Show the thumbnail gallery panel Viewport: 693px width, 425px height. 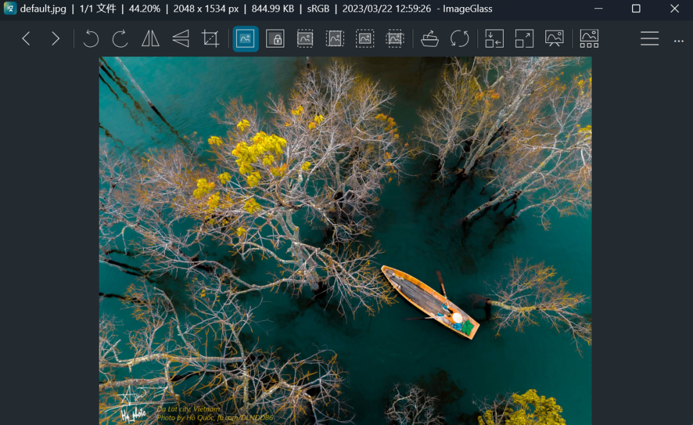pos(589,39)
